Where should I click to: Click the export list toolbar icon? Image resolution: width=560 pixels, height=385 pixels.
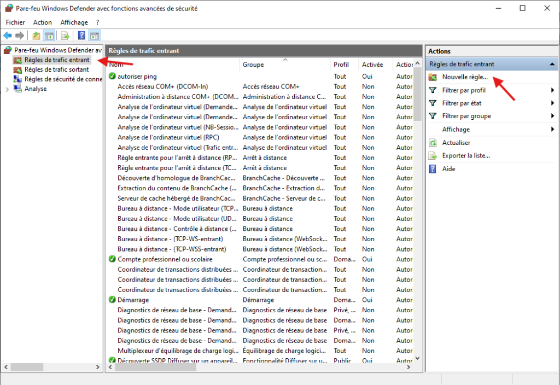coord(65,35)
